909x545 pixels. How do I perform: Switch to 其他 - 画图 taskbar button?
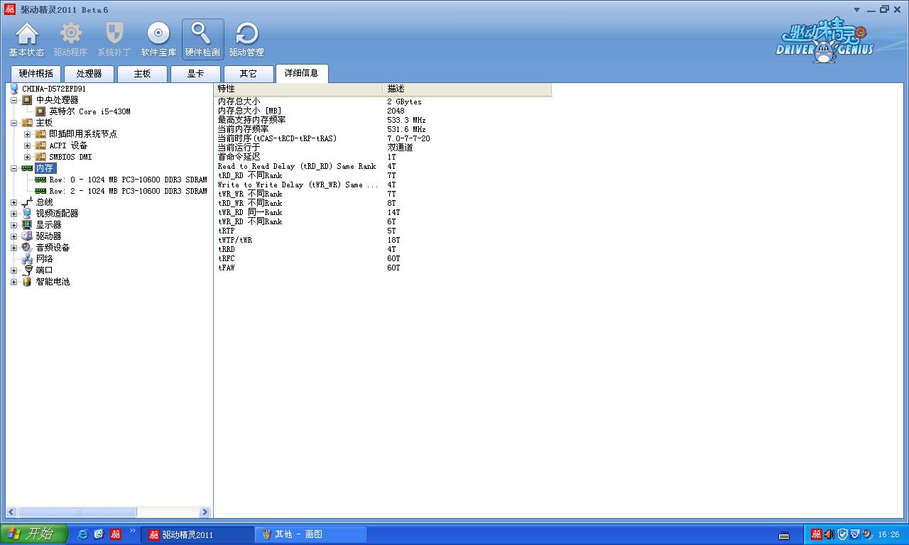click(x=311, y=534)
